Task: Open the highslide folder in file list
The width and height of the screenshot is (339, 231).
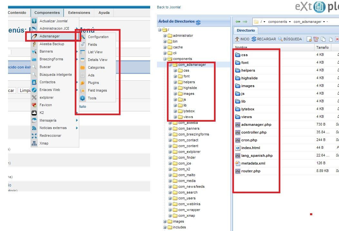Action: [x=249, y=78]
